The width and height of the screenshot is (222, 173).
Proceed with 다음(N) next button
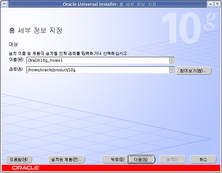[141, 159]
